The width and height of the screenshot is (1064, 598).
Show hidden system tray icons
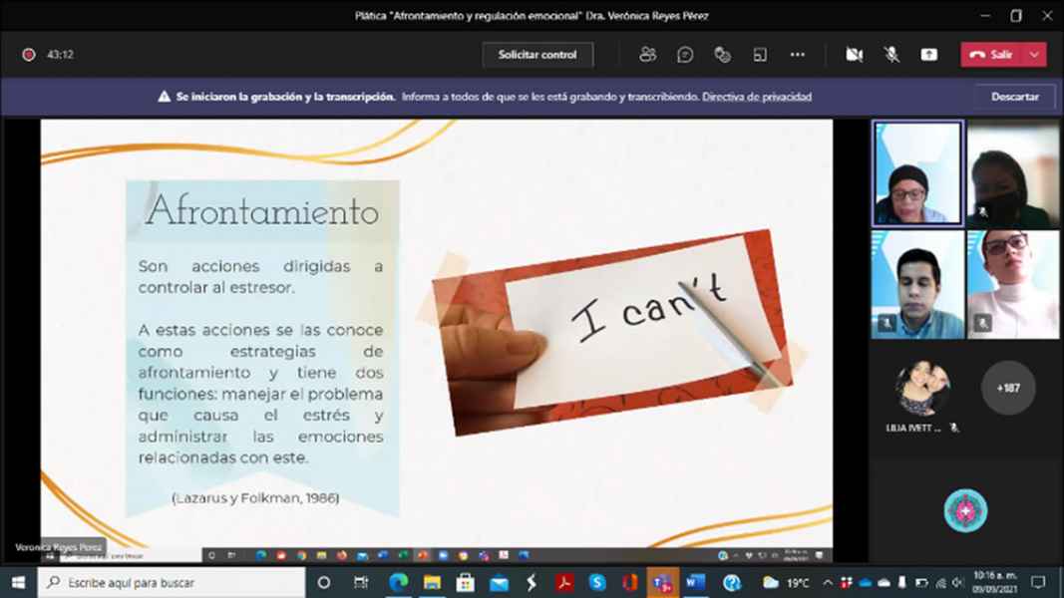point(828,582)
